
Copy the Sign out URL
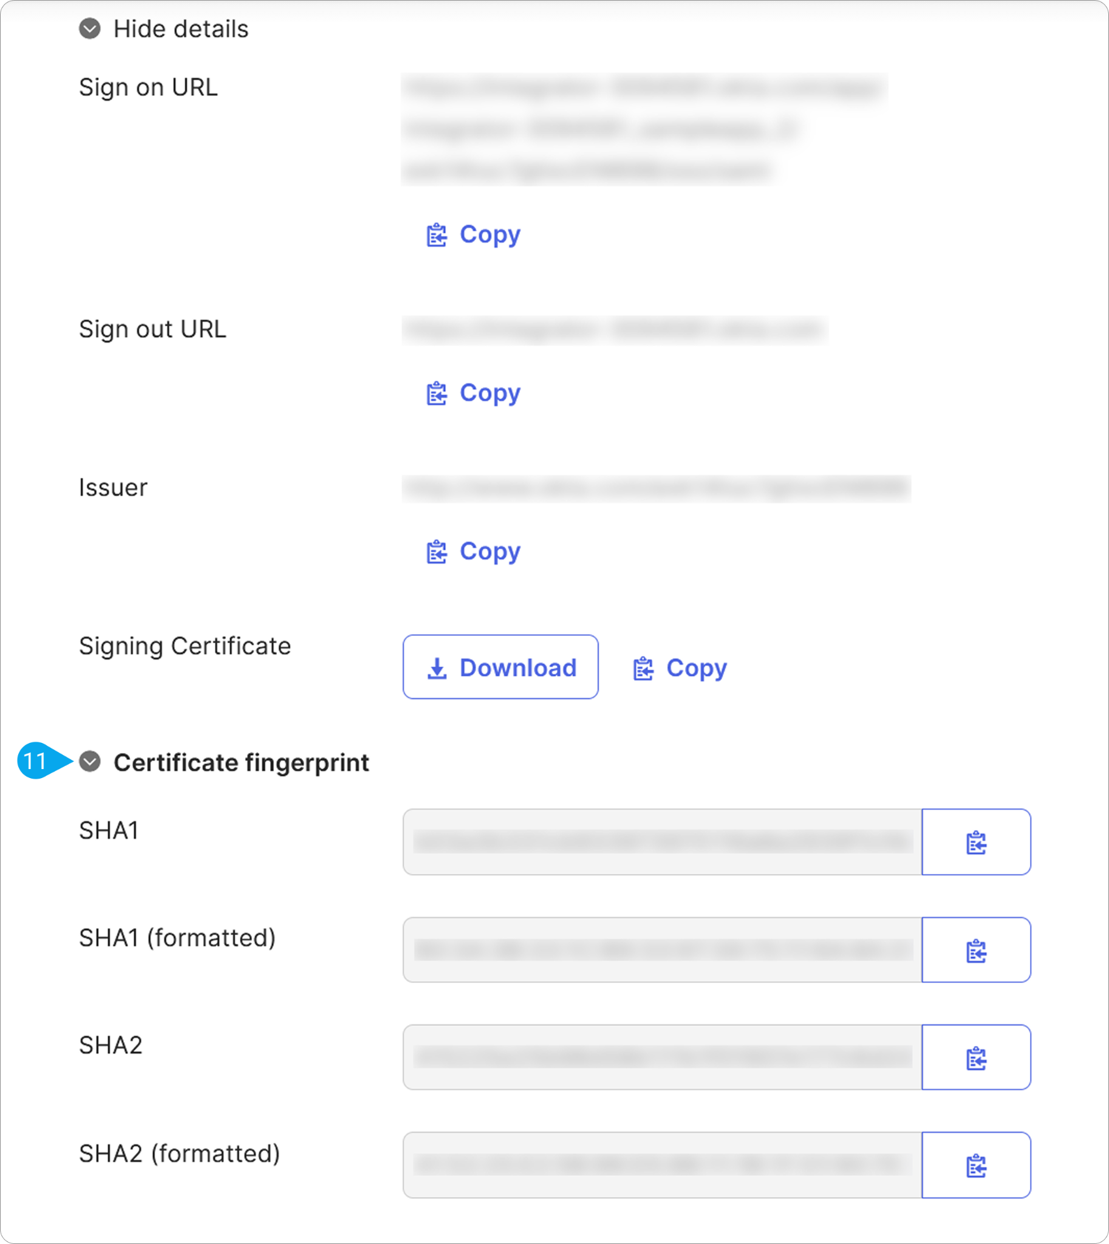coord(474,393)
